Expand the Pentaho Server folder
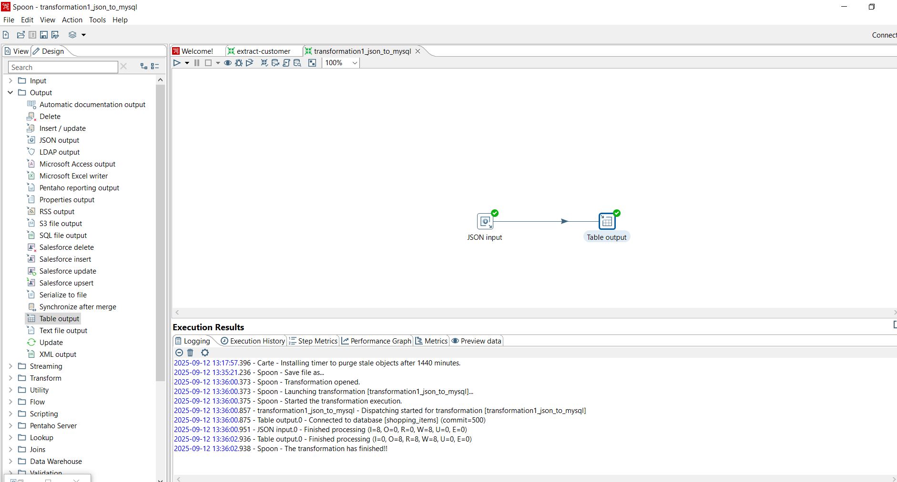 (10, 425)
